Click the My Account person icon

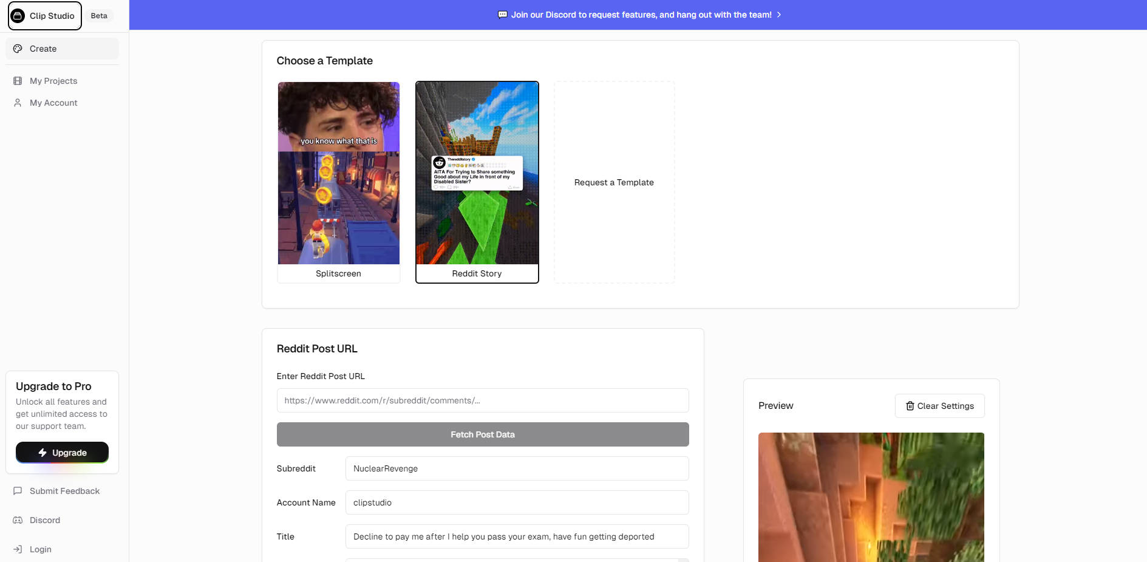[18, 103]
